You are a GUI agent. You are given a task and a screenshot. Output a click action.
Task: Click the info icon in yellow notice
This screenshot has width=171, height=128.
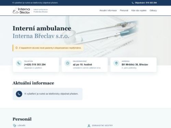(x=16, y=48)
